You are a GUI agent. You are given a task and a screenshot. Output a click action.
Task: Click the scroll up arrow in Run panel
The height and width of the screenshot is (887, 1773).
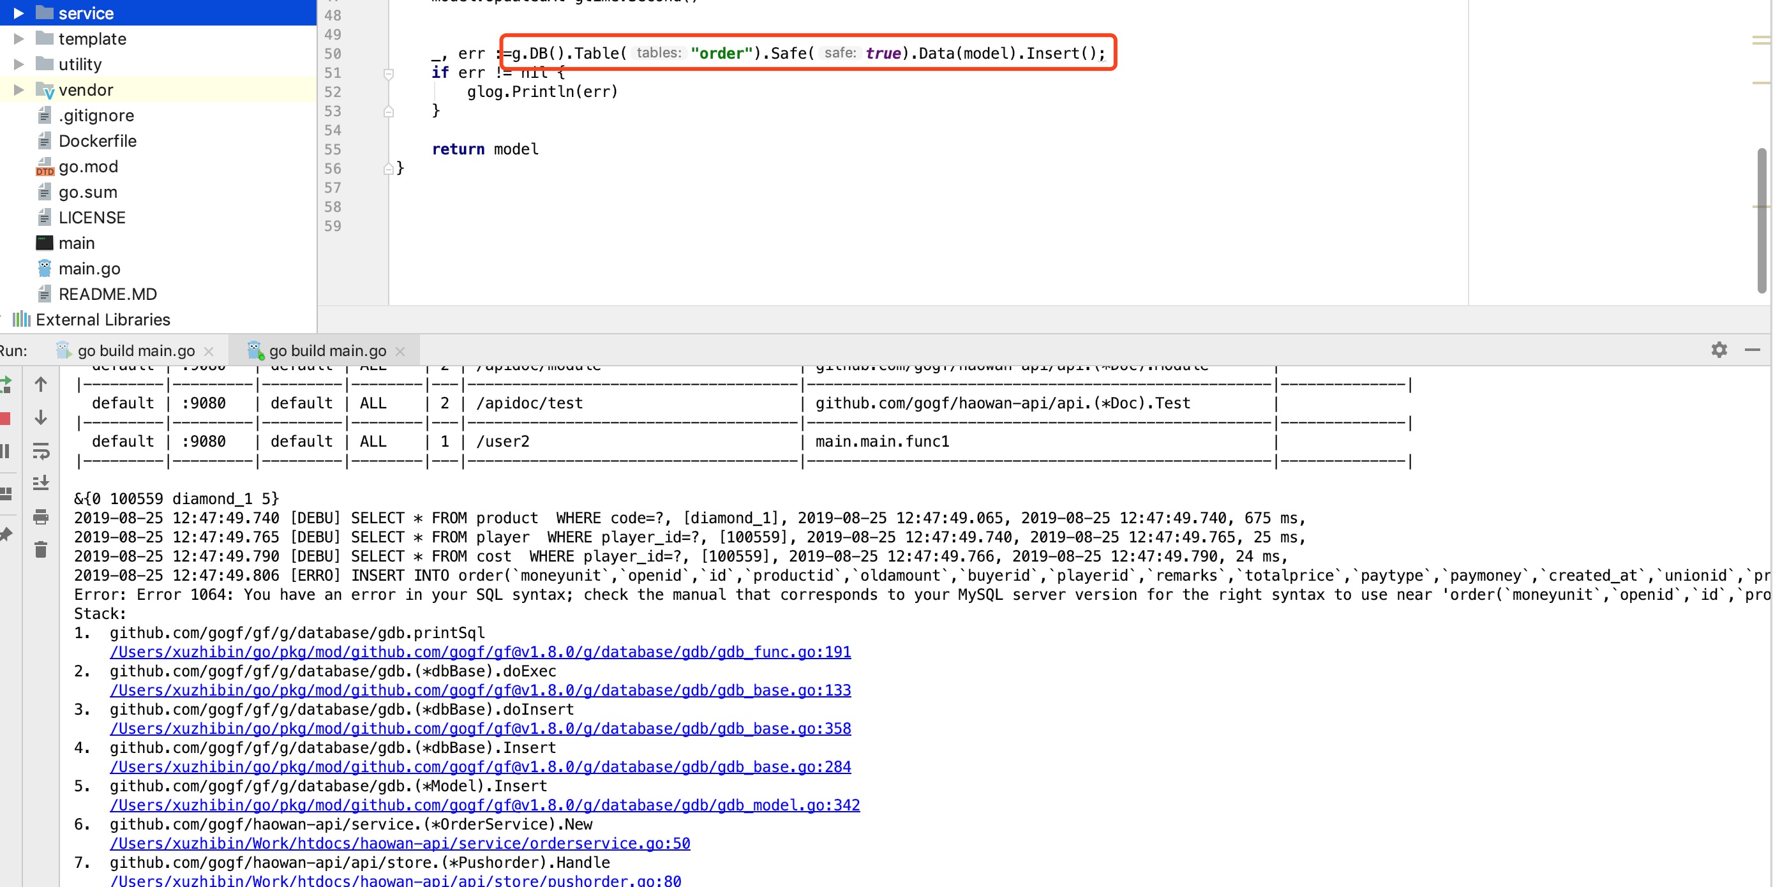tap(41, 384)
